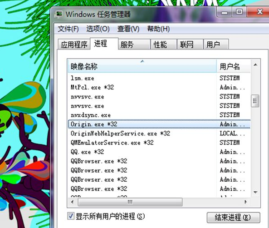The width and height of the screenshot is (269, 228).
Task: Click the vertical scrollbar up arrow
Action: click(255, 65)
